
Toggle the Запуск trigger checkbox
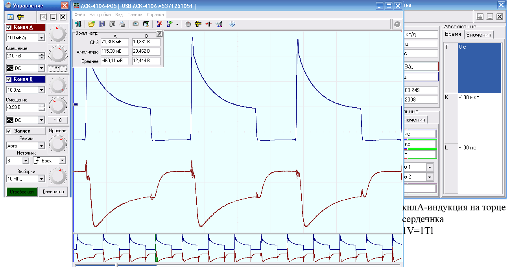[x=9, y=131]
